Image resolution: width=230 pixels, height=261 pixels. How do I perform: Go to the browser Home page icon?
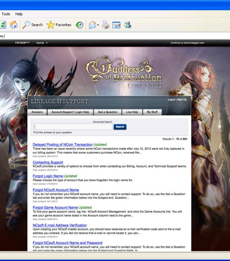pyautogui.click(x=13, y=25)
